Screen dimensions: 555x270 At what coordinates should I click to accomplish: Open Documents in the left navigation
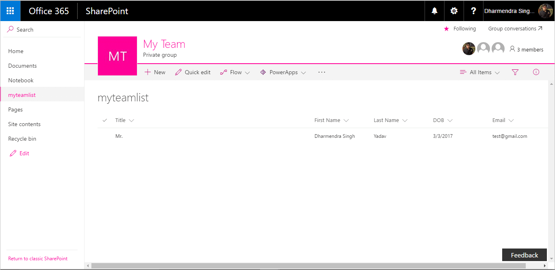[22, 66]
